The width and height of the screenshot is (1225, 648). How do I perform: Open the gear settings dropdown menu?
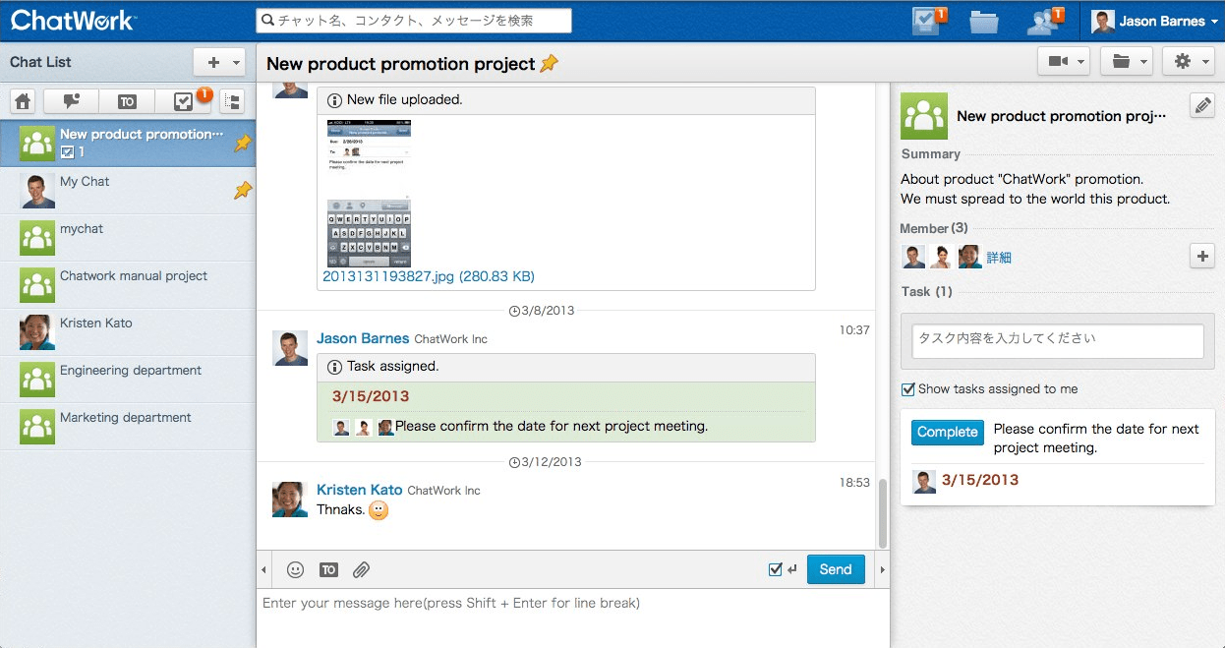[1184, 60]
